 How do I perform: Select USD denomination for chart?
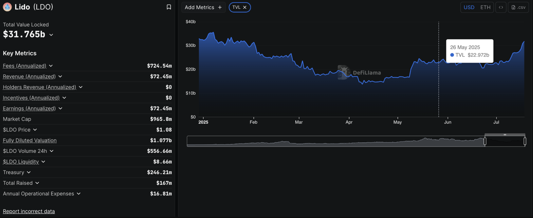click(x=469, y=7)
